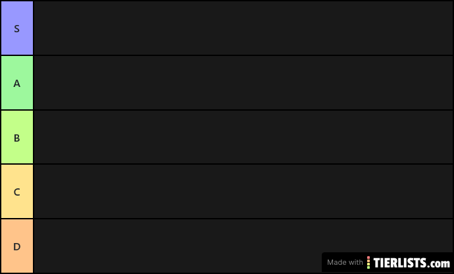Click the colored bars TierLists logo icon
Screen dimensions: 454x274
pyautogui.click(x=368, y=262)
